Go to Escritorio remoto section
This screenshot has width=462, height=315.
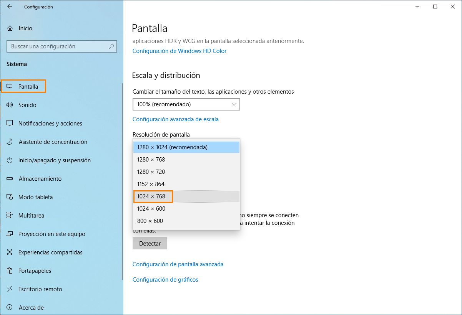coord(40,289)
